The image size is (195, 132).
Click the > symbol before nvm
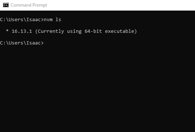pos(42,20)
